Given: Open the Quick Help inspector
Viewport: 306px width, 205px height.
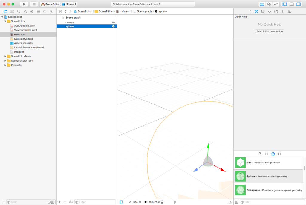Looking at the screenshot, I should pos(256,12).
